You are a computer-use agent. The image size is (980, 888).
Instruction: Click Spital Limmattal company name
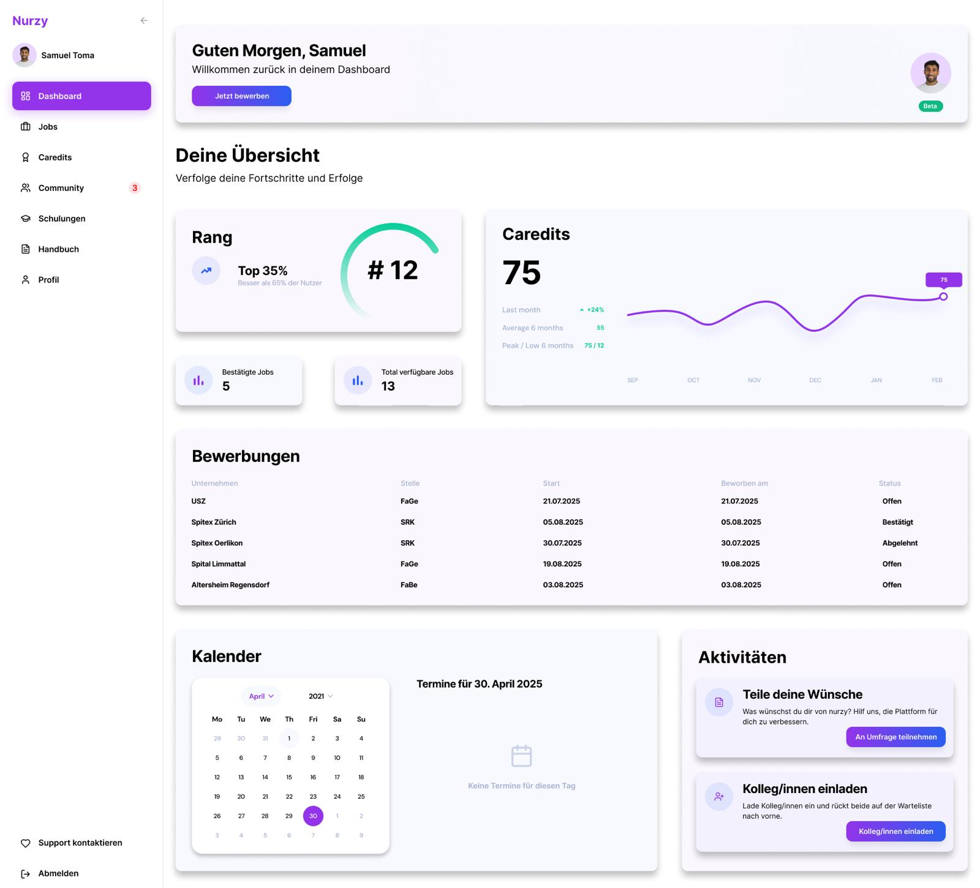pyautogui.click(x=219, y=564)
